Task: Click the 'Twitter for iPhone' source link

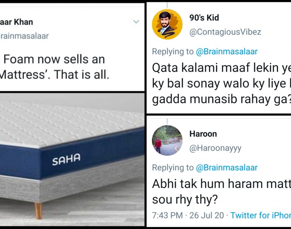Action: [260, 216]
